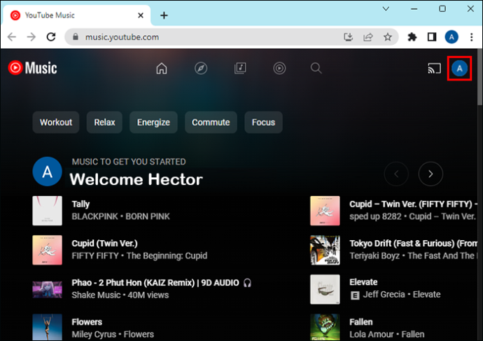Close the YouTube Music tab
Screen dimensions: 483x341
(141, 15)
